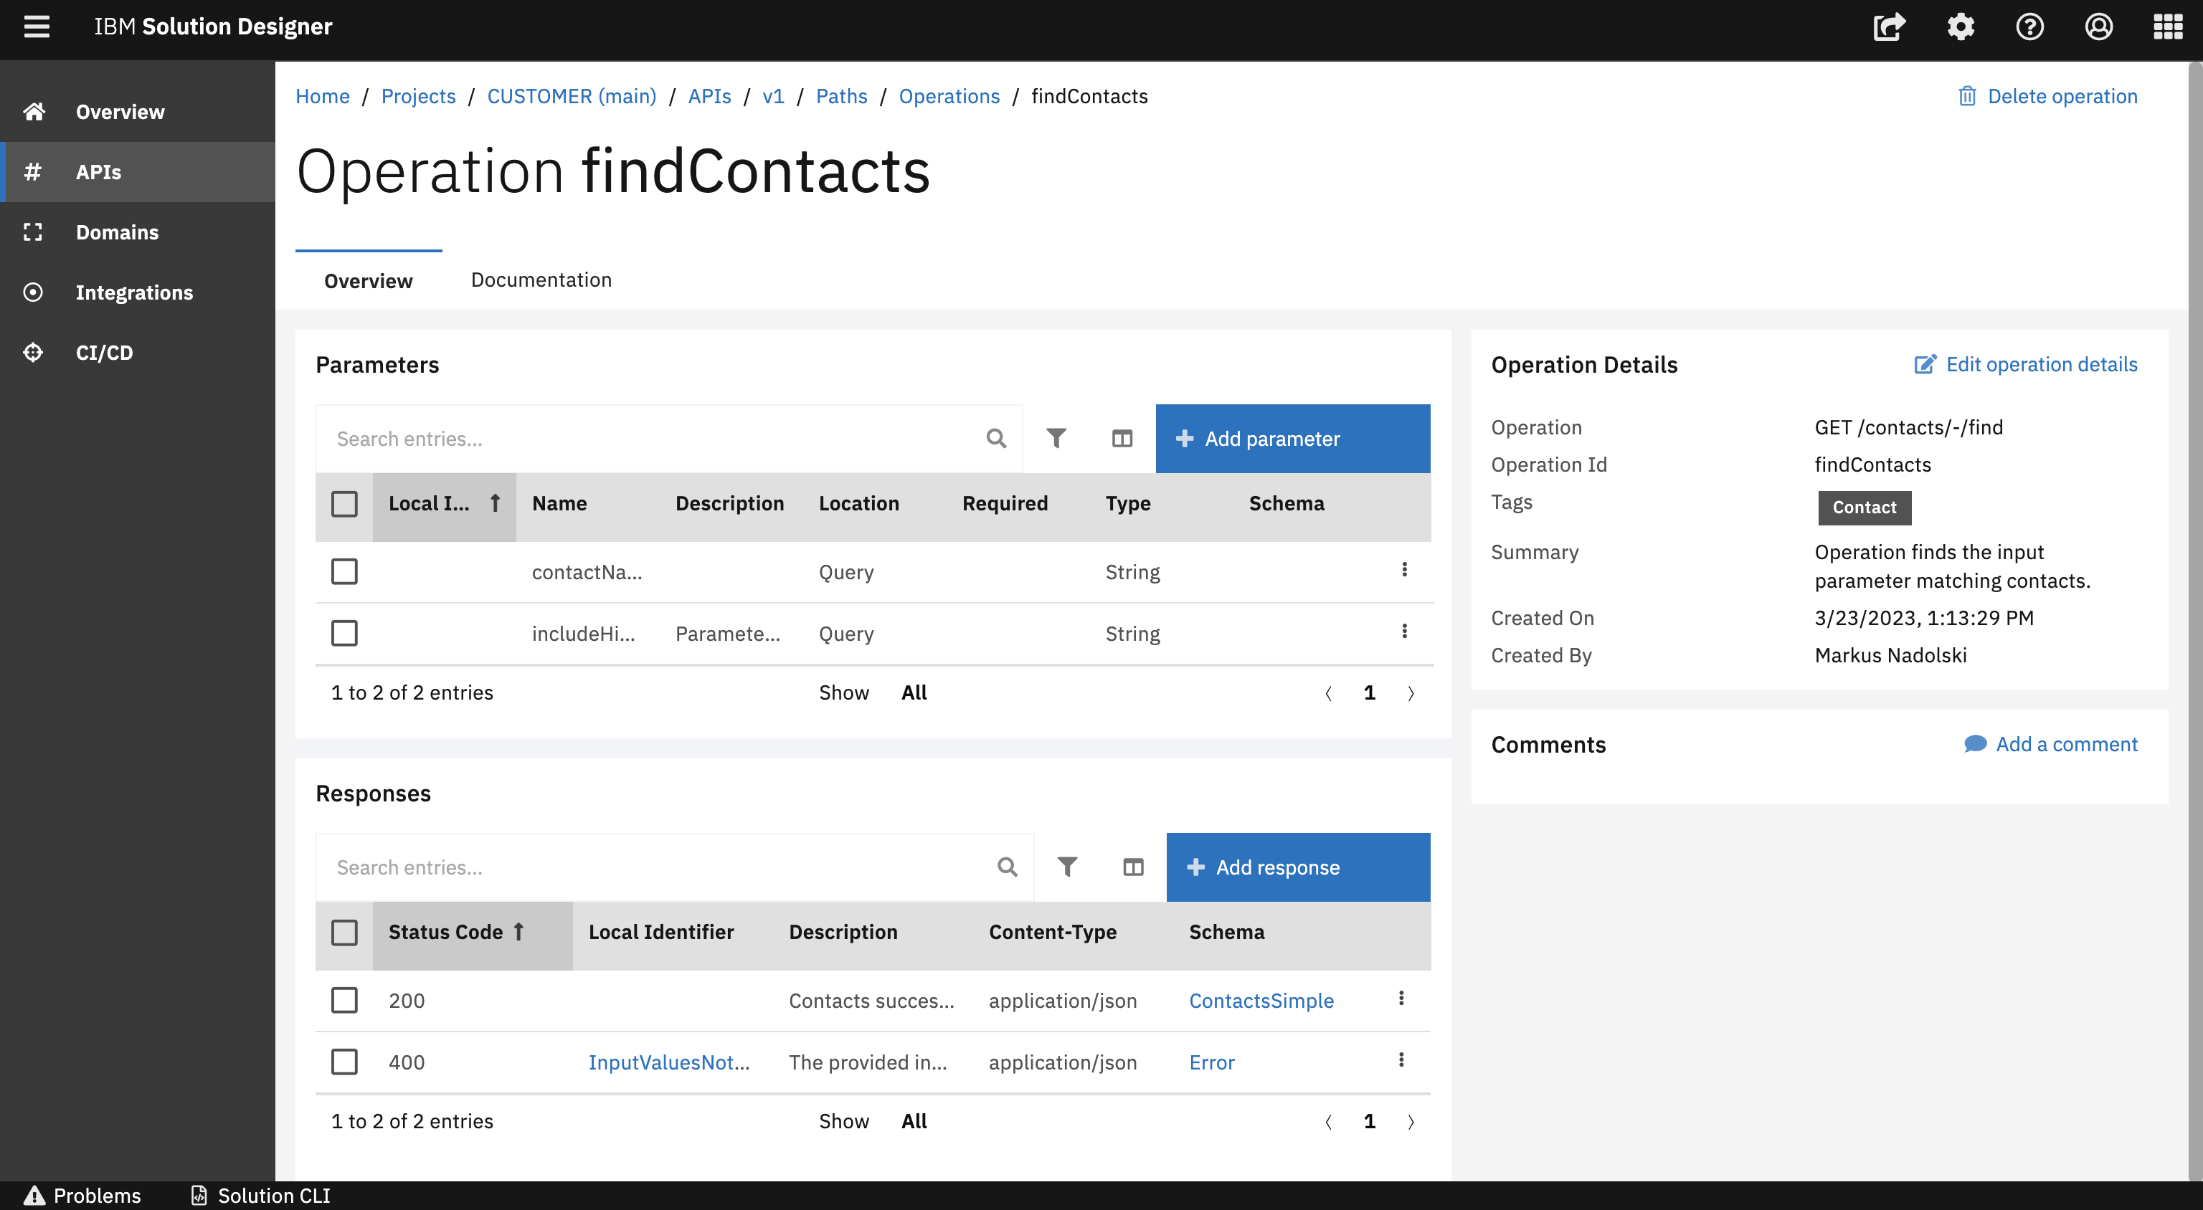Open the settings gear icon

click(1960, 27)
